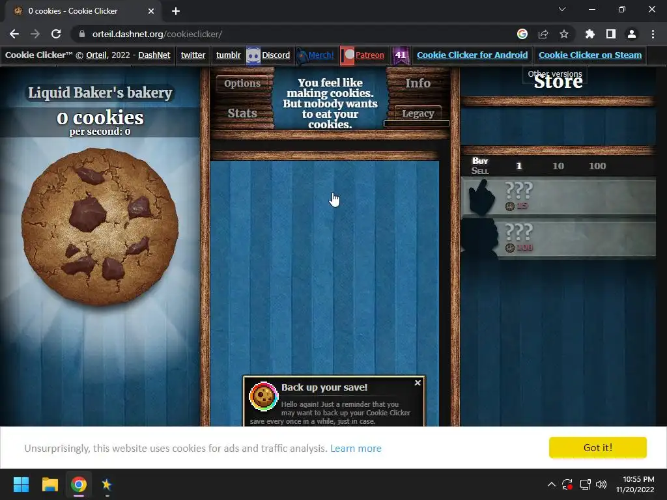This screenshot has width=667, height=500.
Task: Open the Windows Start menu
Action: [x=21, y=484]
